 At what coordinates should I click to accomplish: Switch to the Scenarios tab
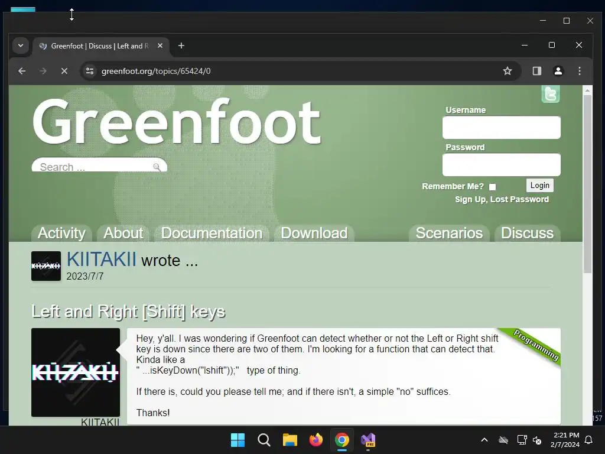click(x=449, y=233)
